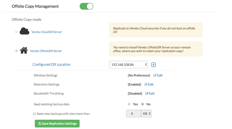Image resolution: width=232 pixels, height=129 pixels.
Task: Click the Retention Settings label
Action: 47,84
